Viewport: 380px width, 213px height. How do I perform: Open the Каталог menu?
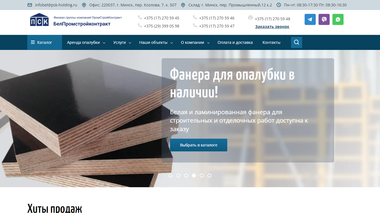(x=45, y=42)
